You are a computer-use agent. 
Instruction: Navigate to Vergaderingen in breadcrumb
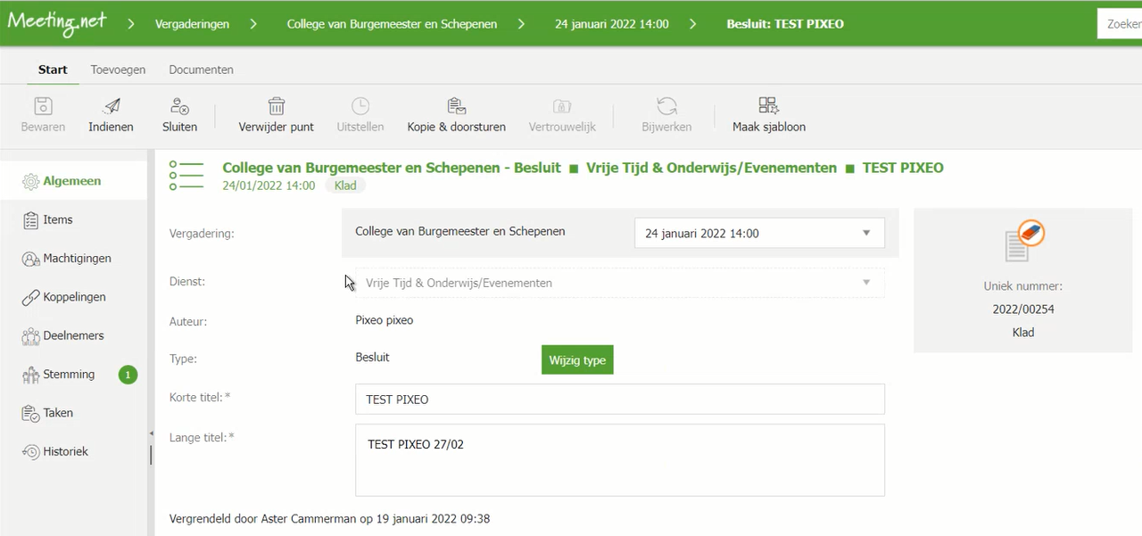[x=192, y=24]
